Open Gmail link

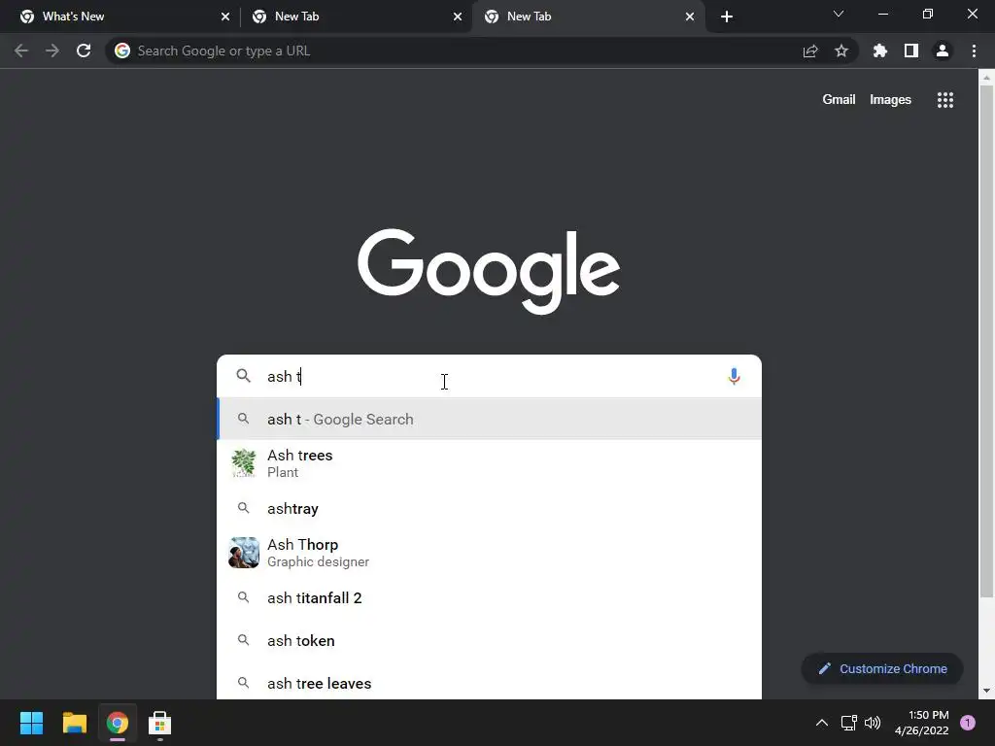(839, 100)
